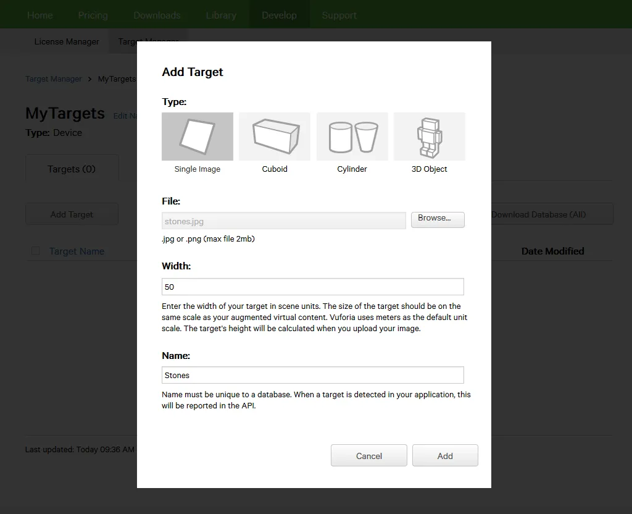Click the Pricing navigation item
The width and height of the screenshot is (632, 514).
(x=93, y=14)
